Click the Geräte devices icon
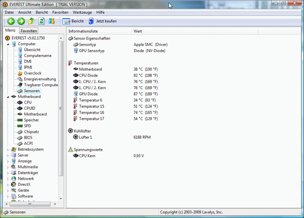Image resolution: width=304 pixels, height=218 pixels. click(14, 190)
